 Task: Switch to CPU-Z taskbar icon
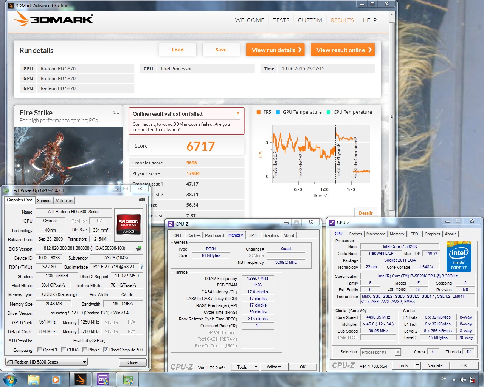103,379
